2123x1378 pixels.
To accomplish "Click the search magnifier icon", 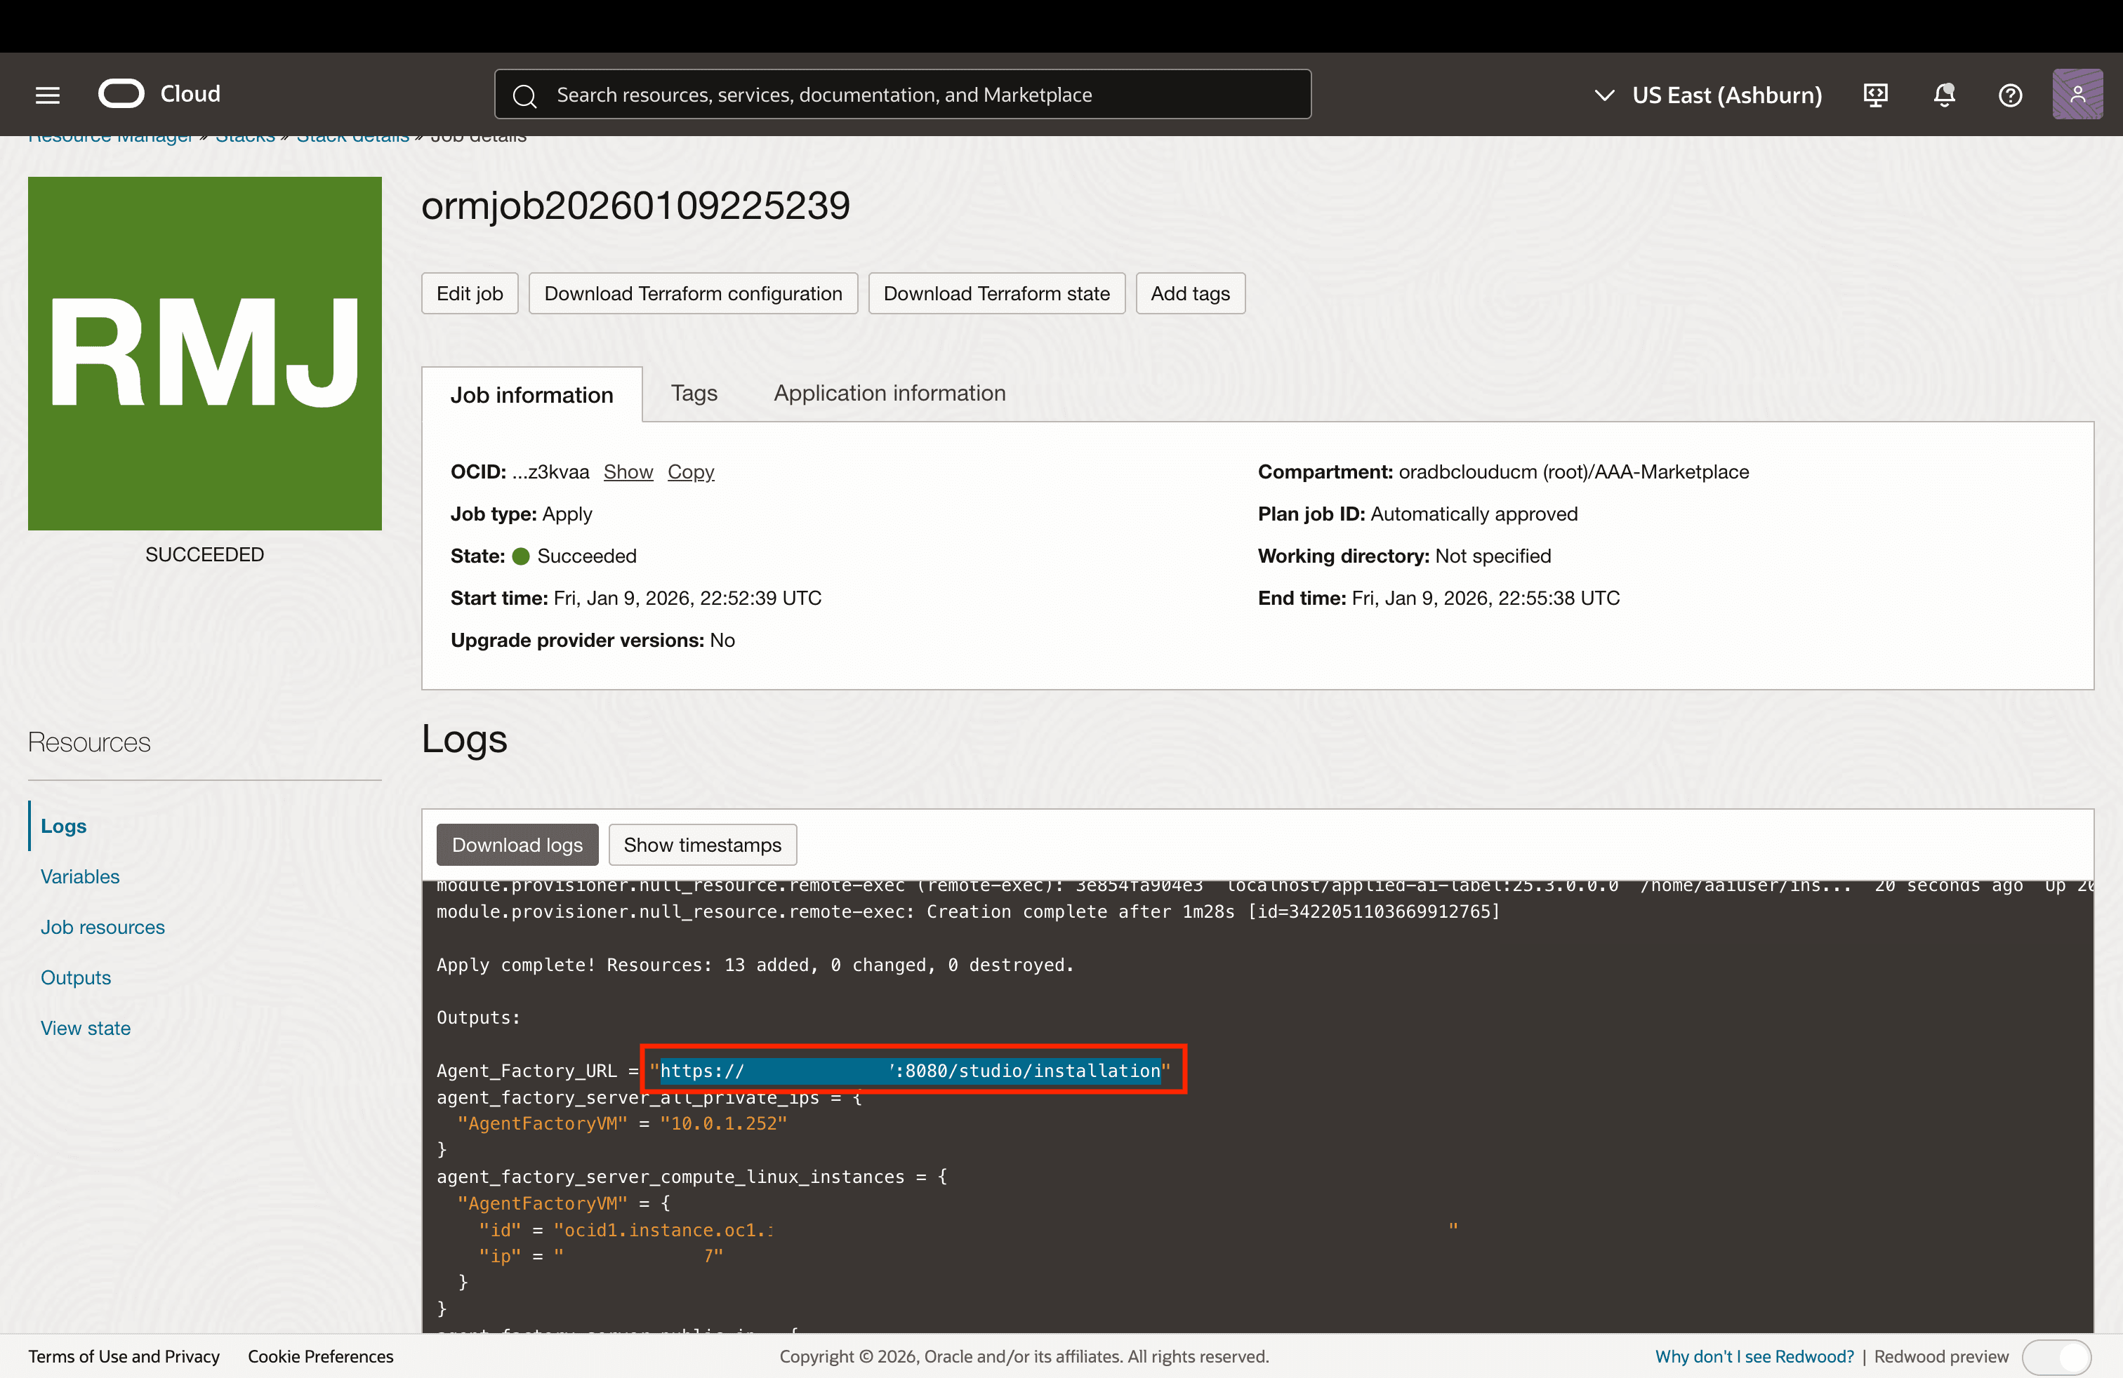I will point(525,93).
